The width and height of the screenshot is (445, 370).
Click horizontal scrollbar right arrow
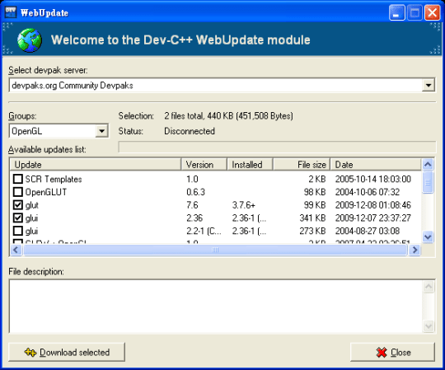point(415,250)
